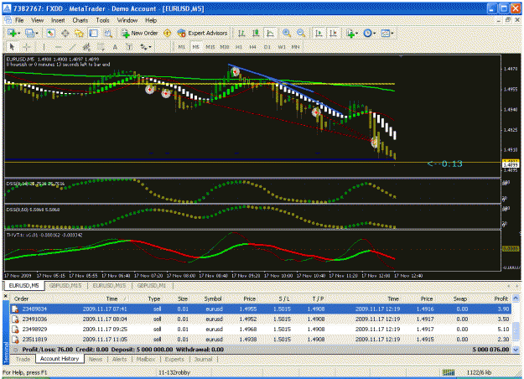The width and height of the screenshot is (524, 379).
Task: Switch to the EURUSD,M15 chart tab
Action: tap(109, 285)
